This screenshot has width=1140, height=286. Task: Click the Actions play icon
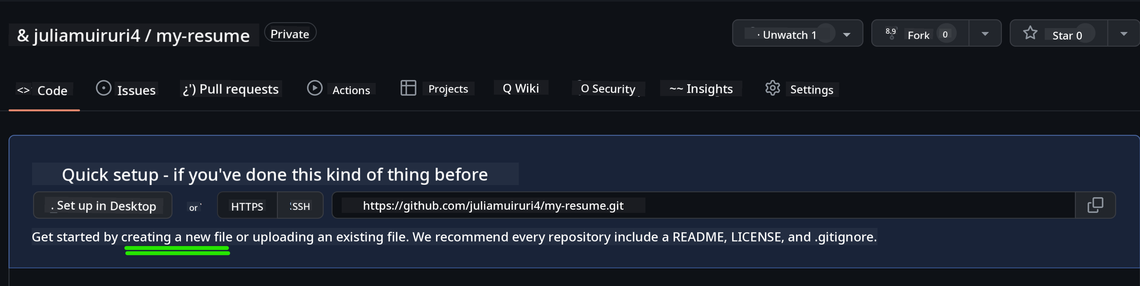[x=315, y=88]
